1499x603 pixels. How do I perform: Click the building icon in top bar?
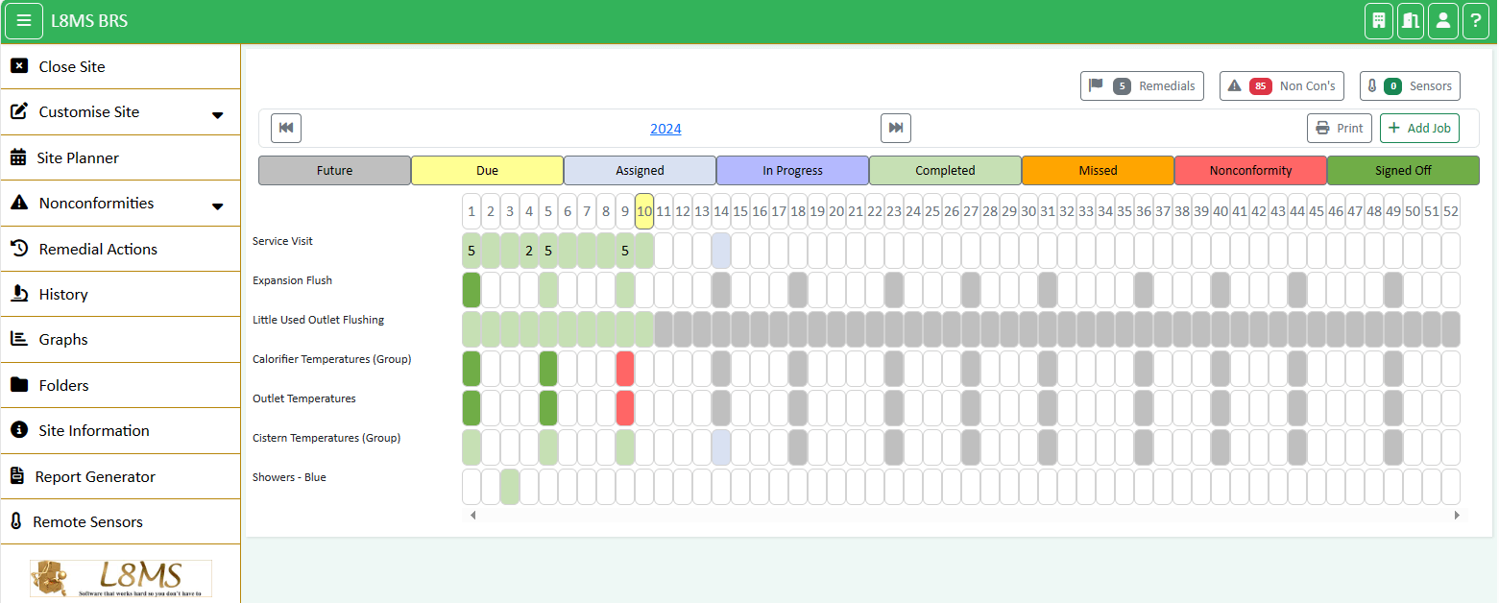pyautogui.click(x=1378, y=21)
